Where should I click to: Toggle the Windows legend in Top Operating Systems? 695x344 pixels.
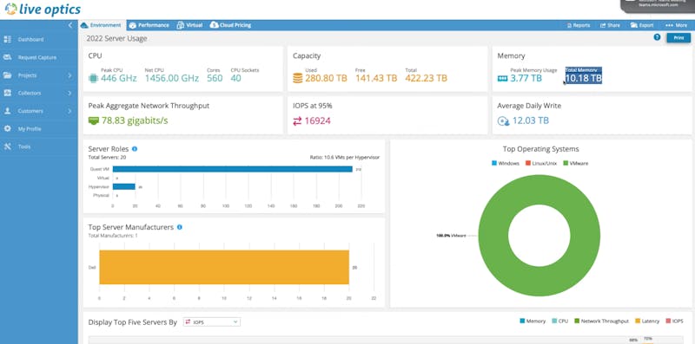point(506,163)
